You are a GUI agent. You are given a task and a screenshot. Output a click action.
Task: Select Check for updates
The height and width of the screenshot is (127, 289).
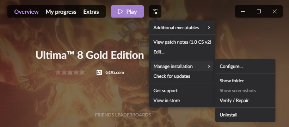[x=172, y=76]
